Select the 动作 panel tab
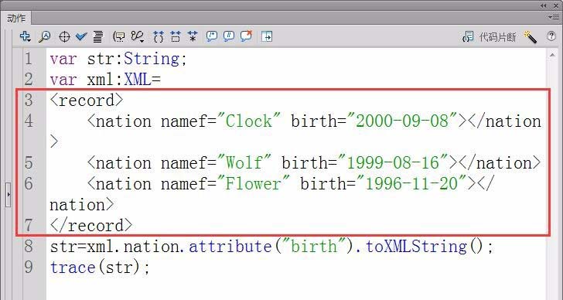This screenshot has height=300, width=563. point(16,18)
